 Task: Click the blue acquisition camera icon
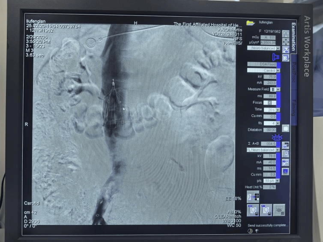[x=276, y=57]
